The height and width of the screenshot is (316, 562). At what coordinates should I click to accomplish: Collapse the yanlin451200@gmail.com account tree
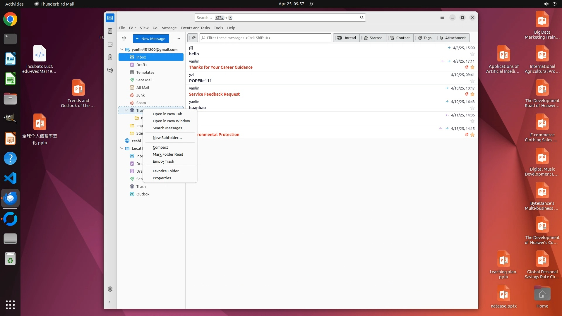point(122,49)
